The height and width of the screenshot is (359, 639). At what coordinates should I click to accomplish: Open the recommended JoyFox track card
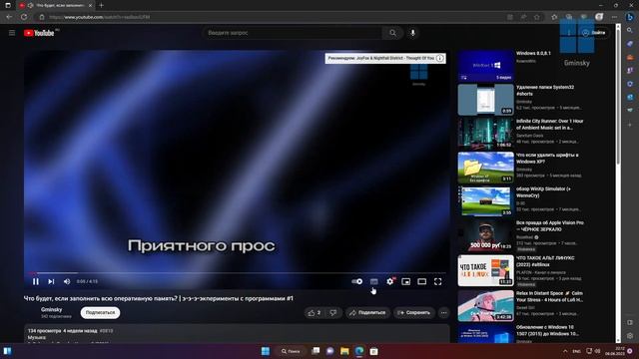tap(381, 58)
